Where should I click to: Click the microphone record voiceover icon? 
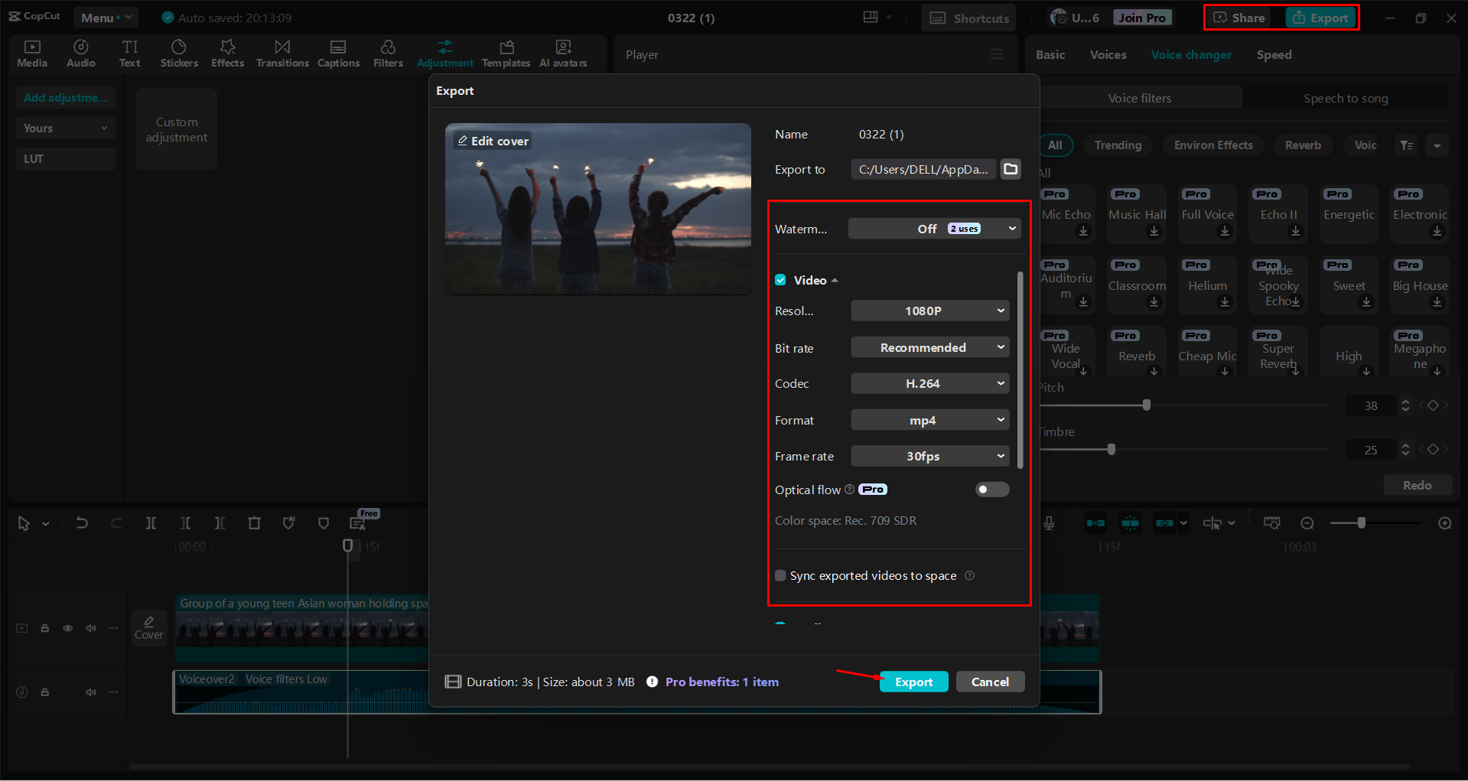coord(1049,523)
